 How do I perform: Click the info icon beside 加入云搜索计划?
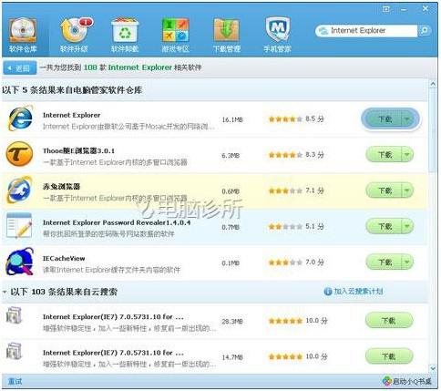[x=328, y=292]
